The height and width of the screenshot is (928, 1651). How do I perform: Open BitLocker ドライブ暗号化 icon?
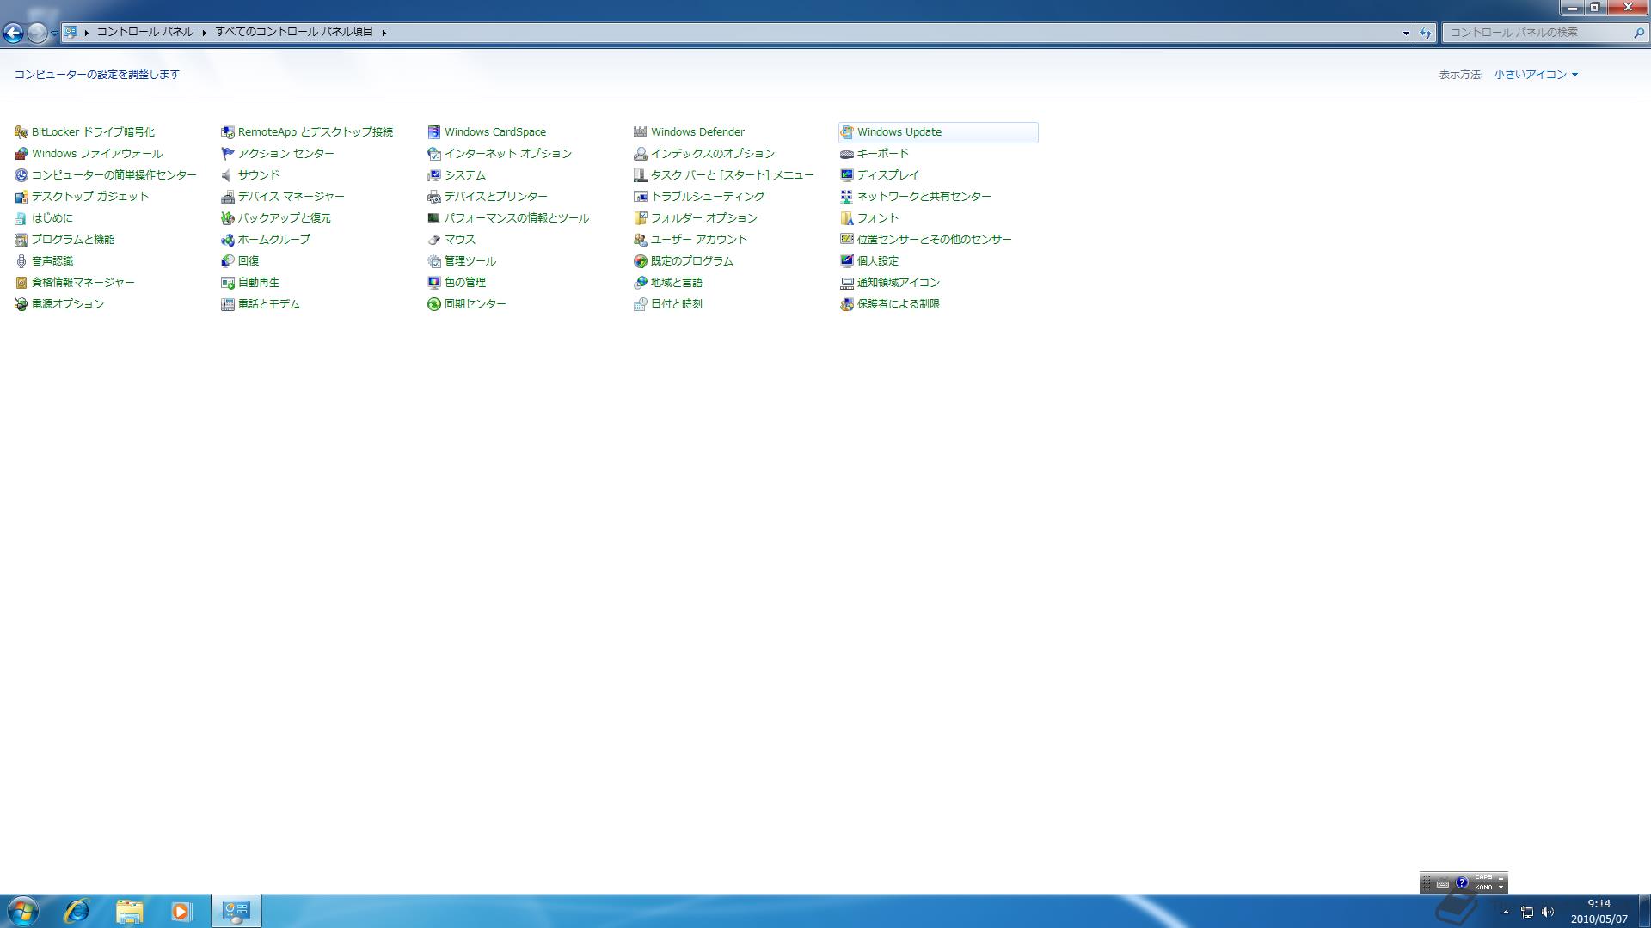point(21,132)
